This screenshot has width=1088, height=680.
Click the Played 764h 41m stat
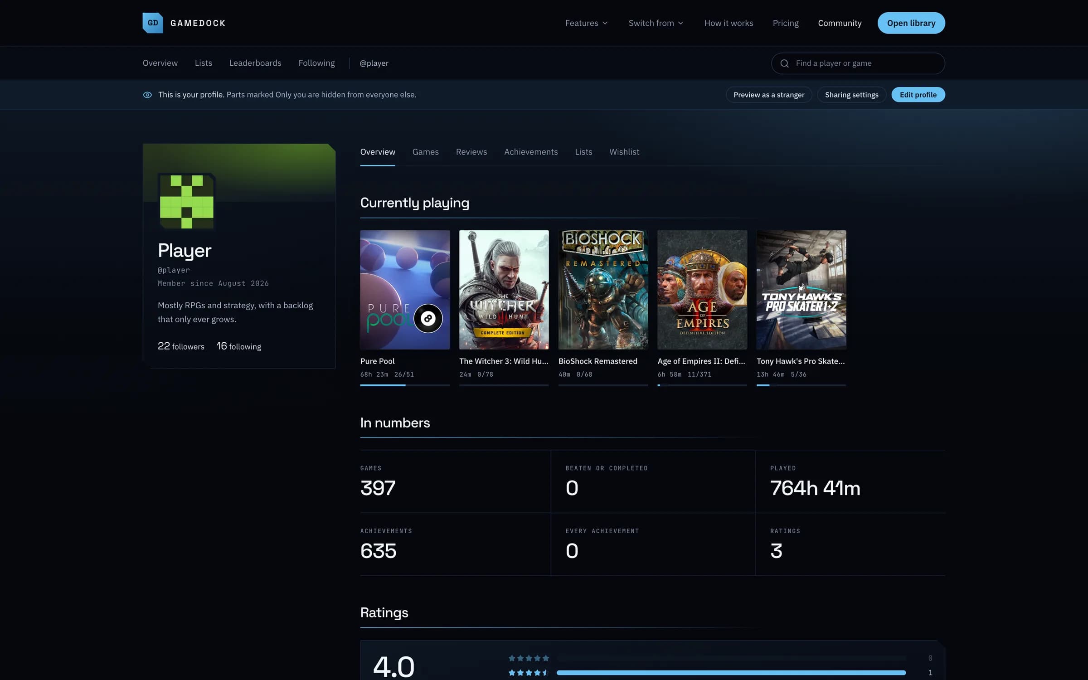point(850,481)
